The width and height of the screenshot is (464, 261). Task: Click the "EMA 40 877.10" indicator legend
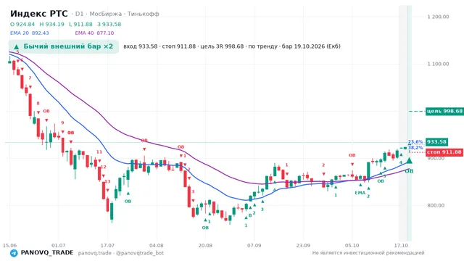[94, 33]
